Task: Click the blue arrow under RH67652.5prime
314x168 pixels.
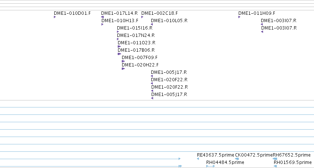Action: click(275, 159)
